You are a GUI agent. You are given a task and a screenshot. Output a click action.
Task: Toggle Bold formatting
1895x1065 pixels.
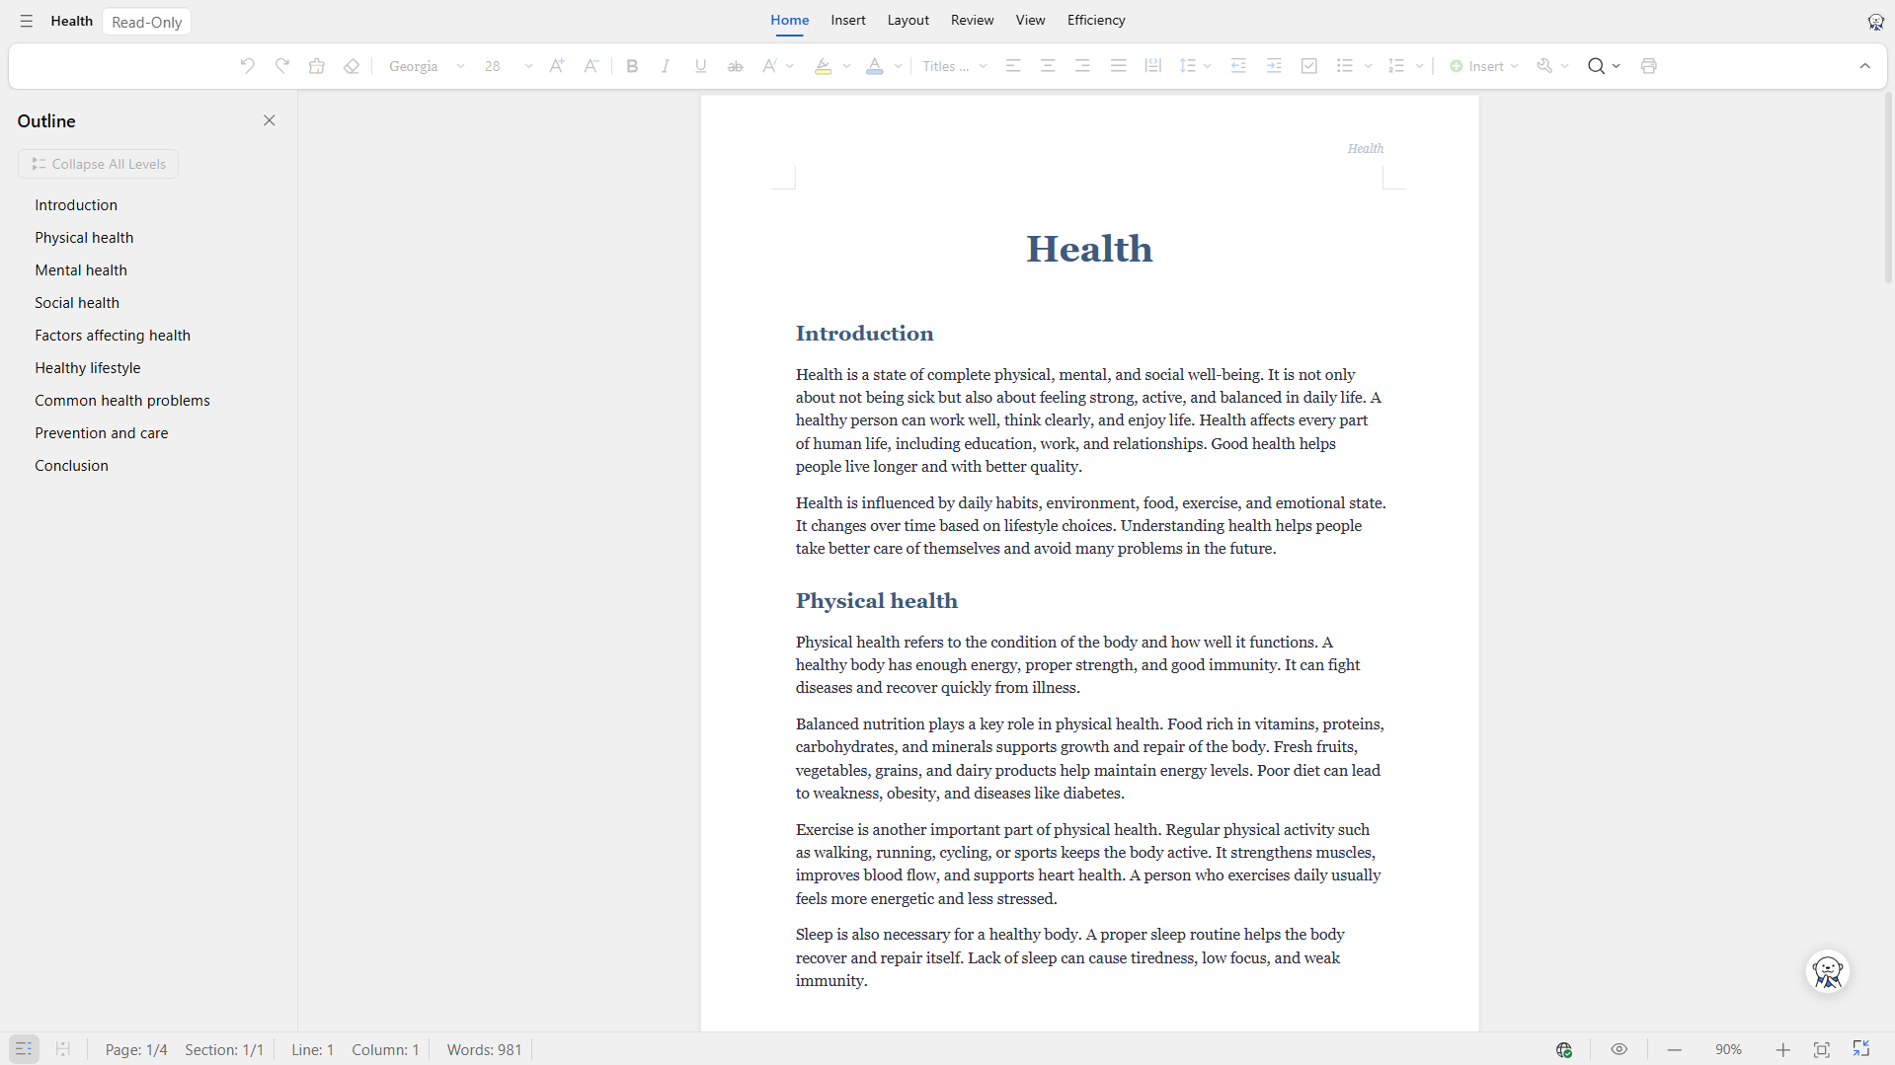click(632, 66)
